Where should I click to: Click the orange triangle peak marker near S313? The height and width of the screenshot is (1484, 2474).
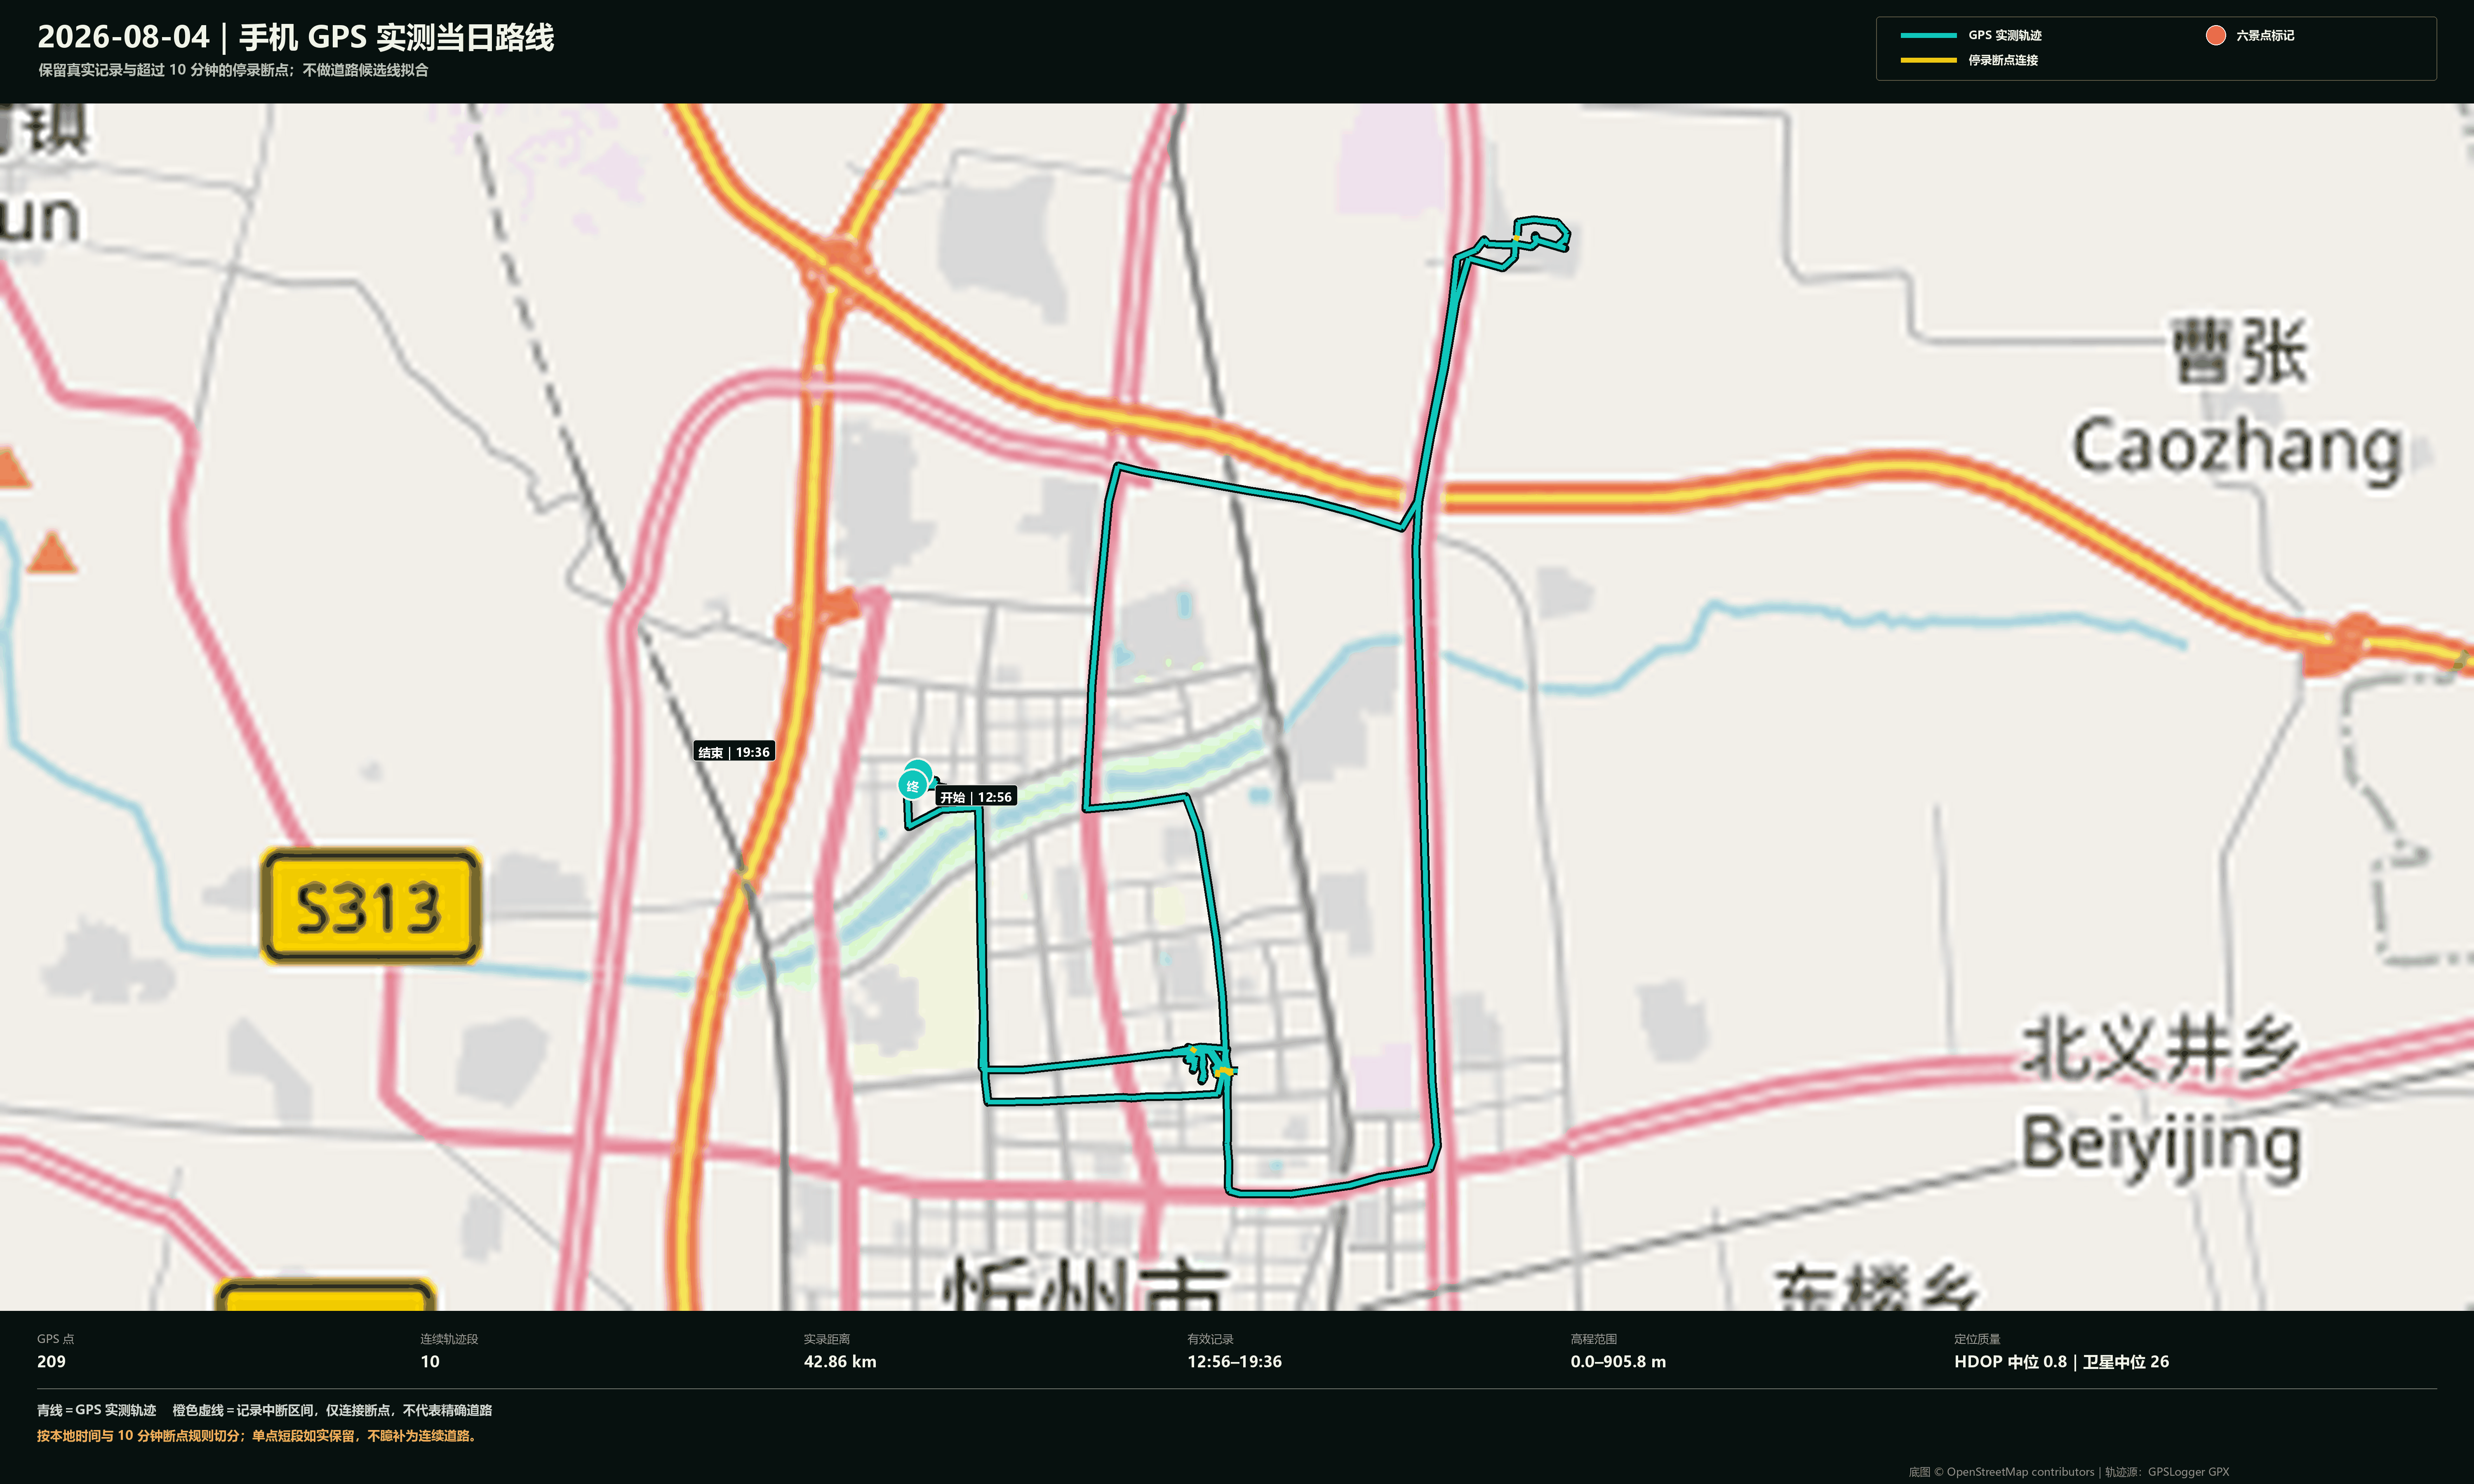point(51,553)
